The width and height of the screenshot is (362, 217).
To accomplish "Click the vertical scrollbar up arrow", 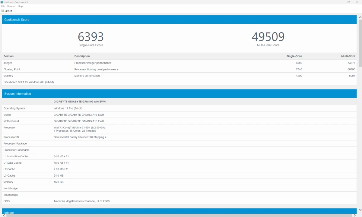I will (x=360, y=17).
